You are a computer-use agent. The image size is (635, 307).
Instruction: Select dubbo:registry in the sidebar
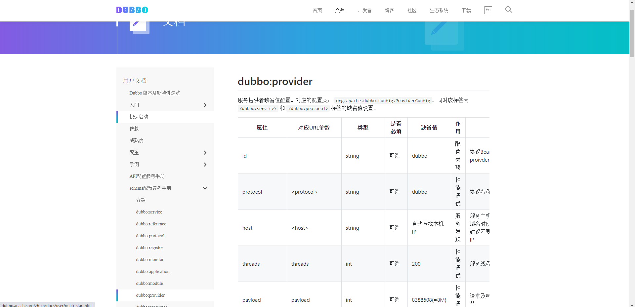tap(149, 248)
